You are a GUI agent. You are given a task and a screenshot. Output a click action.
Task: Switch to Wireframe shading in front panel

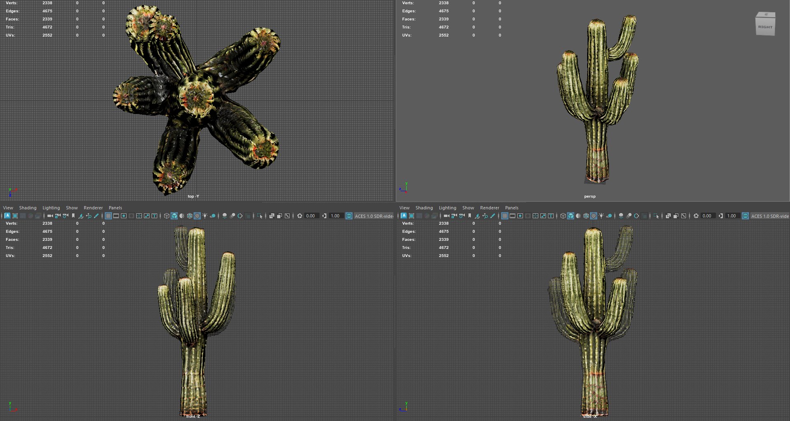(167, 216)
